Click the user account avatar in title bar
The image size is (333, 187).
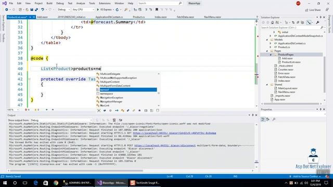click(298, 4)
